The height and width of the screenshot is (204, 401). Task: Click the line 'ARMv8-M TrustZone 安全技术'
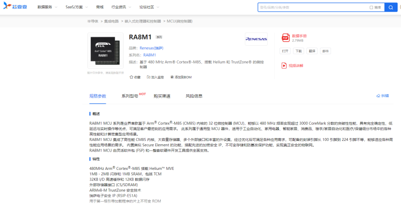tap(115, 190)
